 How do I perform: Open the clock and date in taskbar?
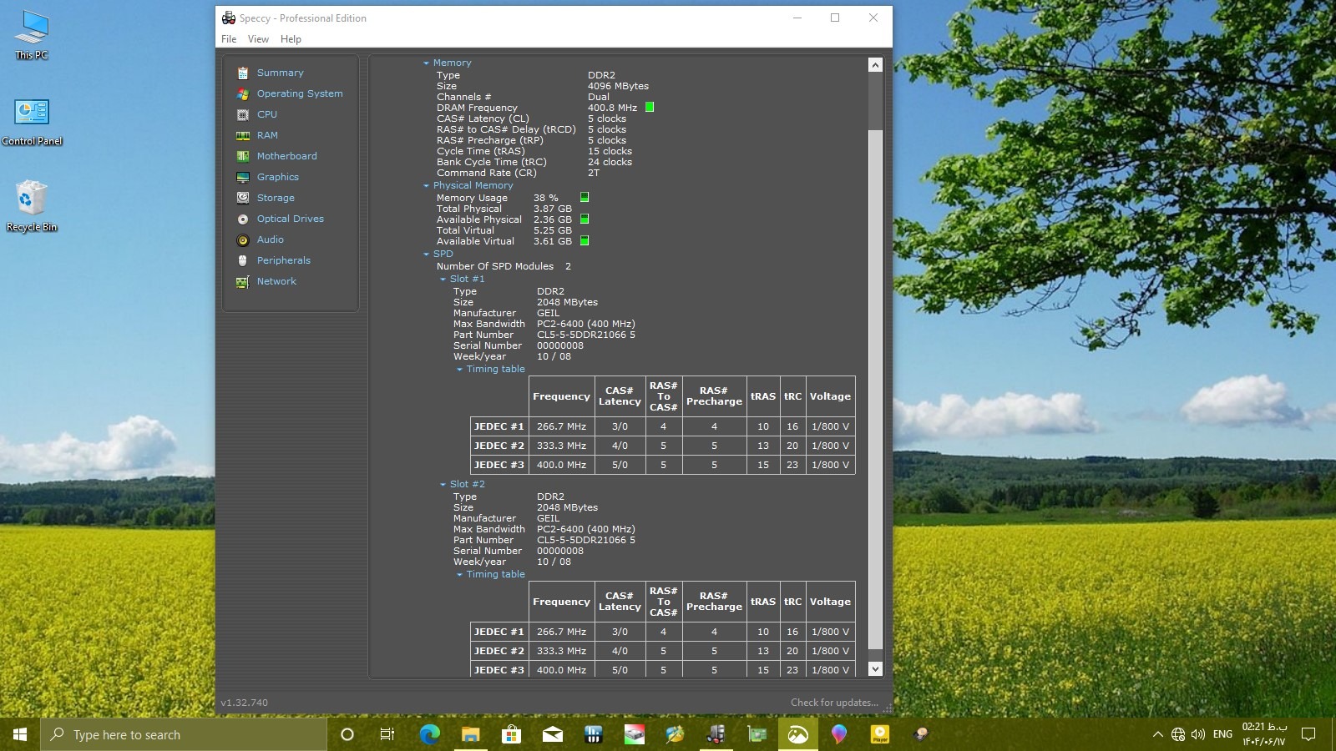1264,734
